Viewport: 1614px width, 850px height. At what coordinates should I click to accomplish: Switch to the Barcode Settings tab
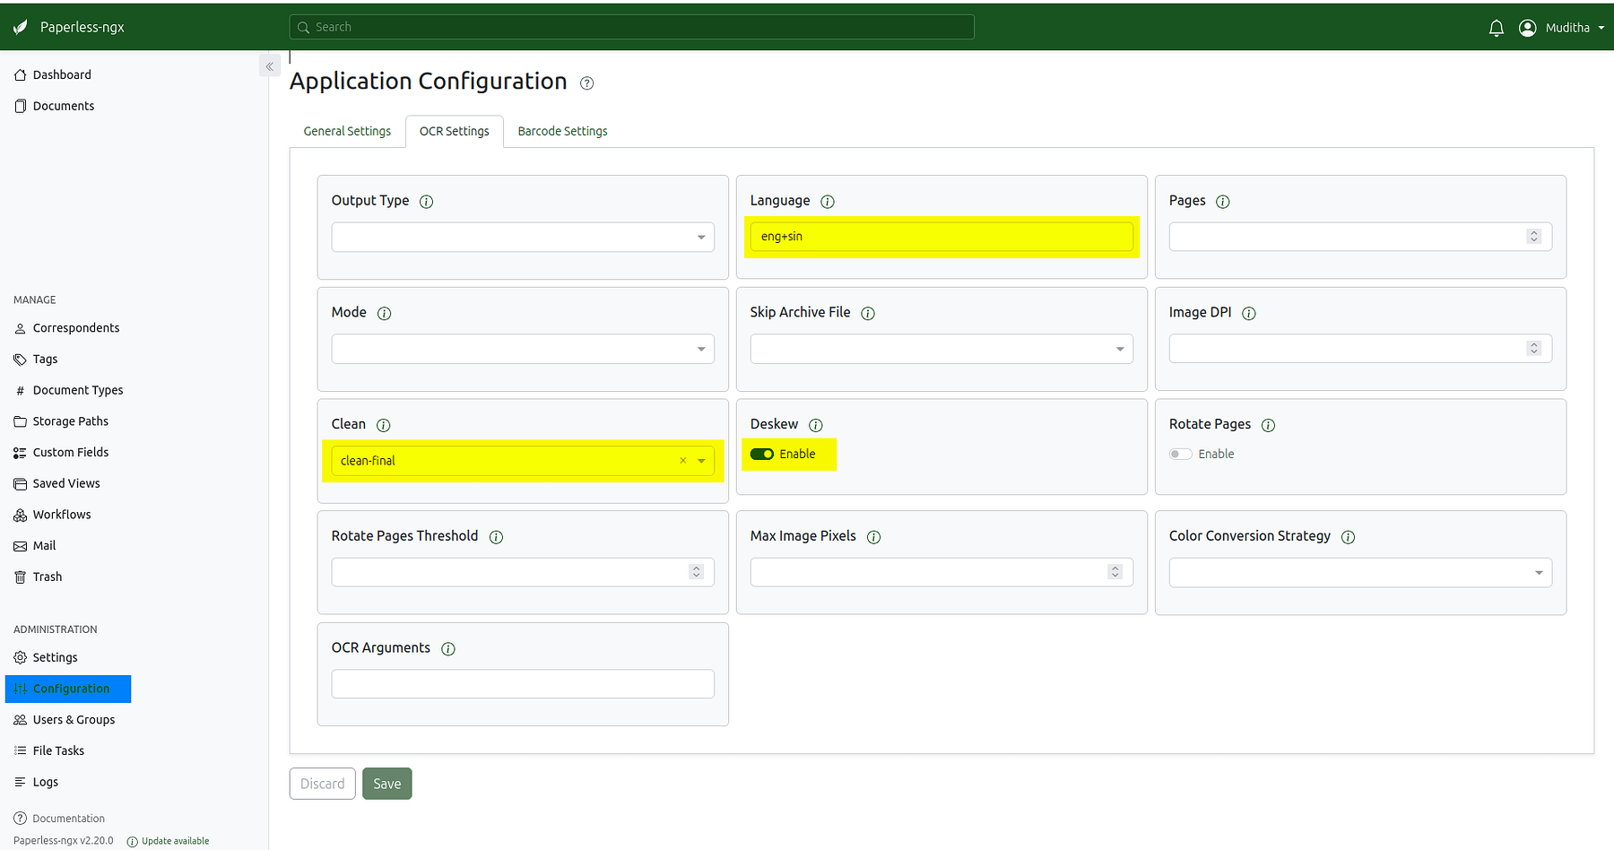[x=562, y=132]
